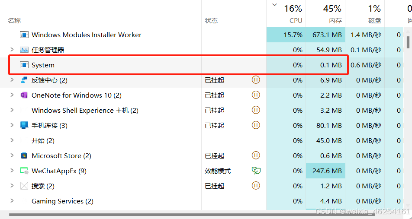Viewport: 412px width, 219px height.
Task: Click the efficiency mode leaf icon for WeChatAppEx
Action: pos(256,171)
